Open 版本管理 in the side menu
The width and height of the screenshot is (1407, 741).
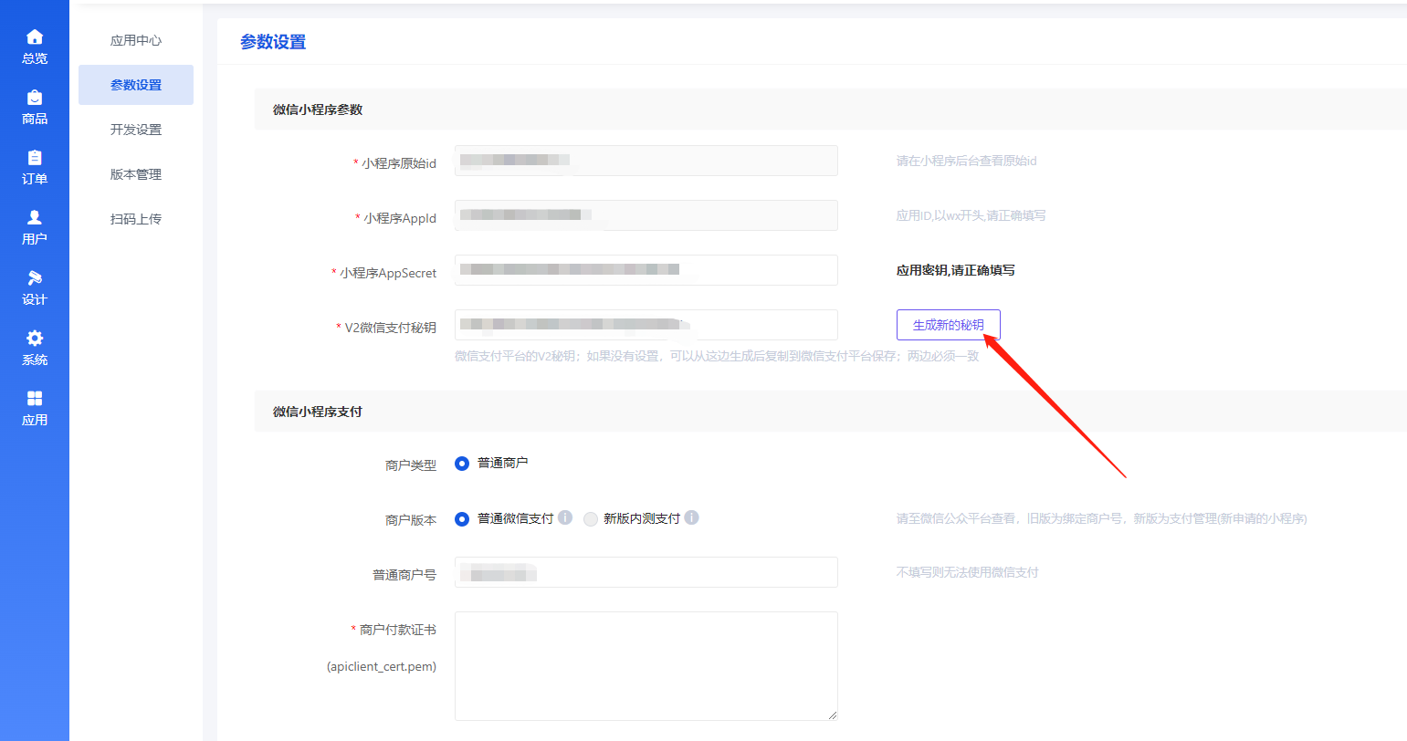(136, 174)
